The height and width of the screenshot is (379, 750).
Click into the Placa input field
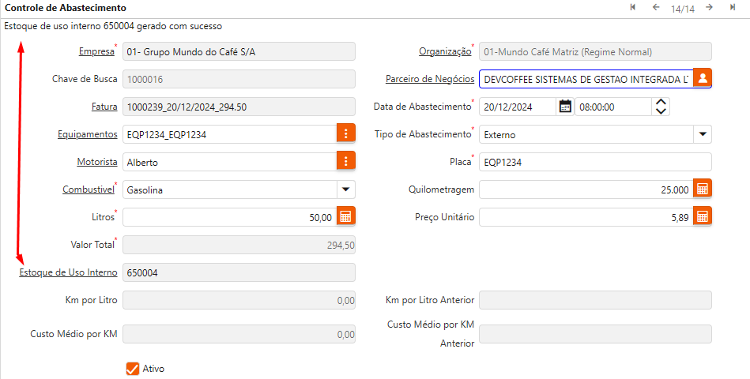coord(594,162)
